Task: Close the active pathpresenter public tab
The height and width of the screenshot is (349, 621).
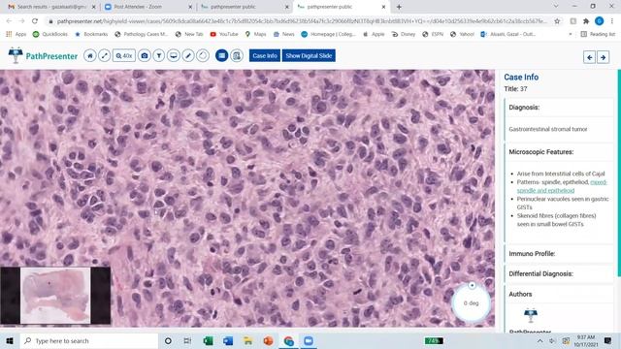Action: tap(383, 7)
